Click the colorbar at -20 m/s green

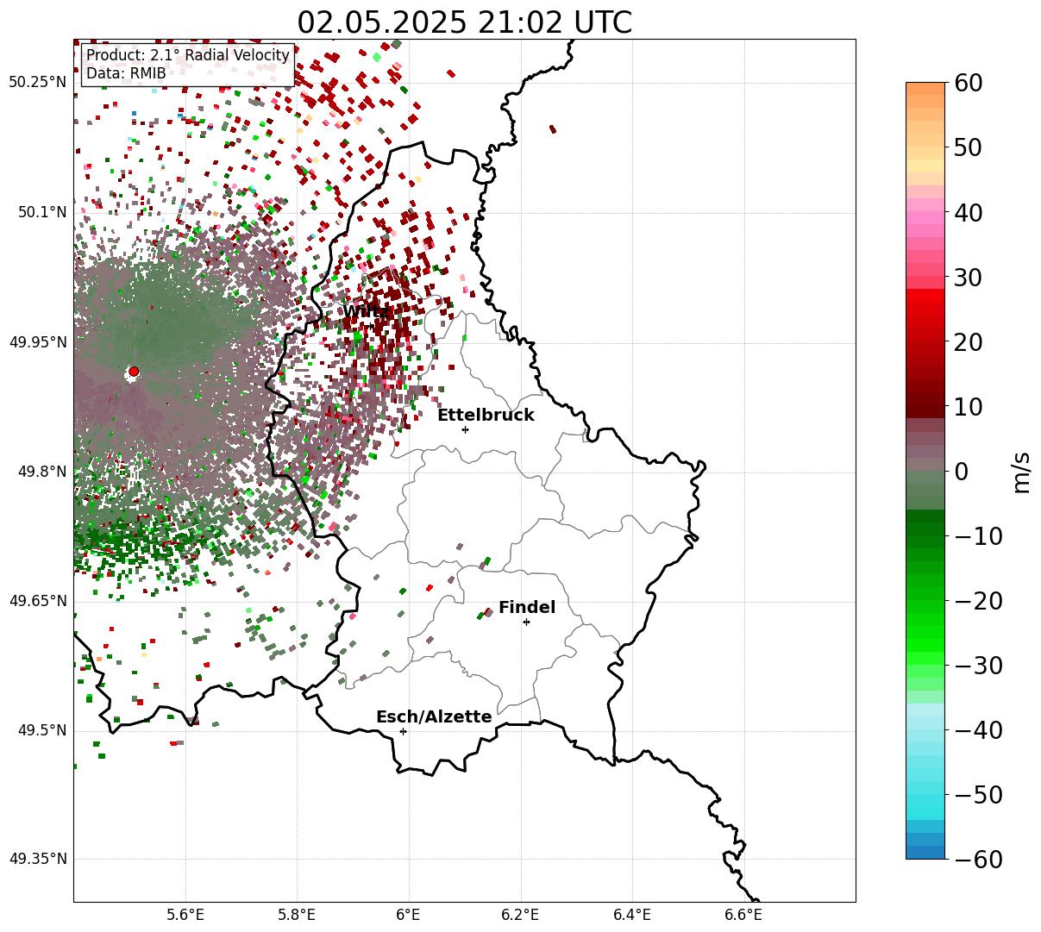tap(925, 601)
